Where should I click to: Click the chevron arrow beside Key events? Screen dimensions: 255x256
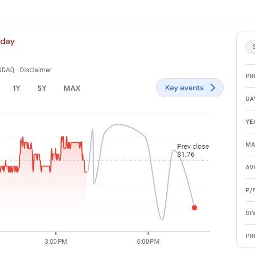coord(212,88)
